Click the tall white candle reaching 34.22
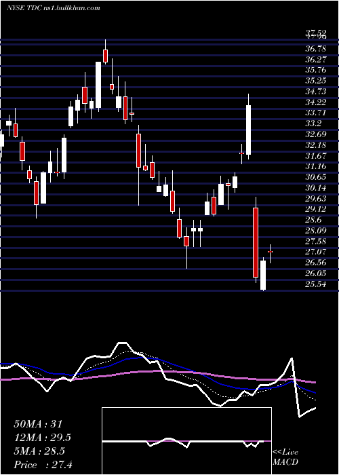 coord(249,130)
